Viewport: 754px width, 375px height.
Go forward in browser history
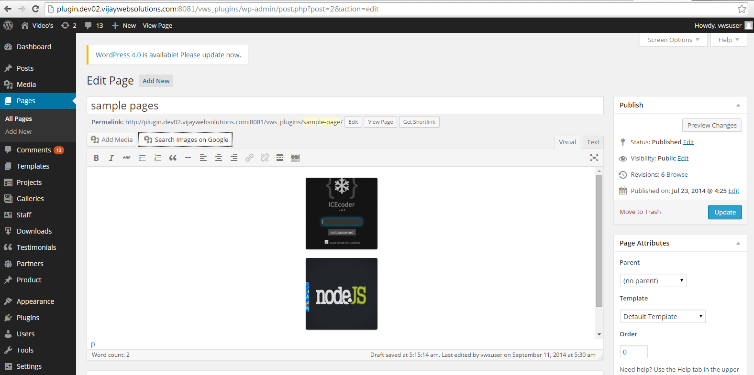pos(22,9)
